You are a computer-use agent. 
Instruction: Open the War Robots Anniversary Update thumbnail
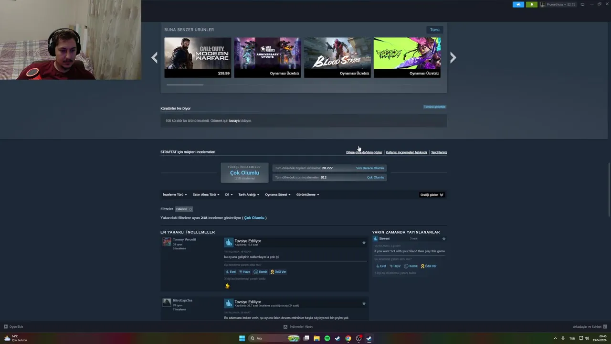[267, 57]
